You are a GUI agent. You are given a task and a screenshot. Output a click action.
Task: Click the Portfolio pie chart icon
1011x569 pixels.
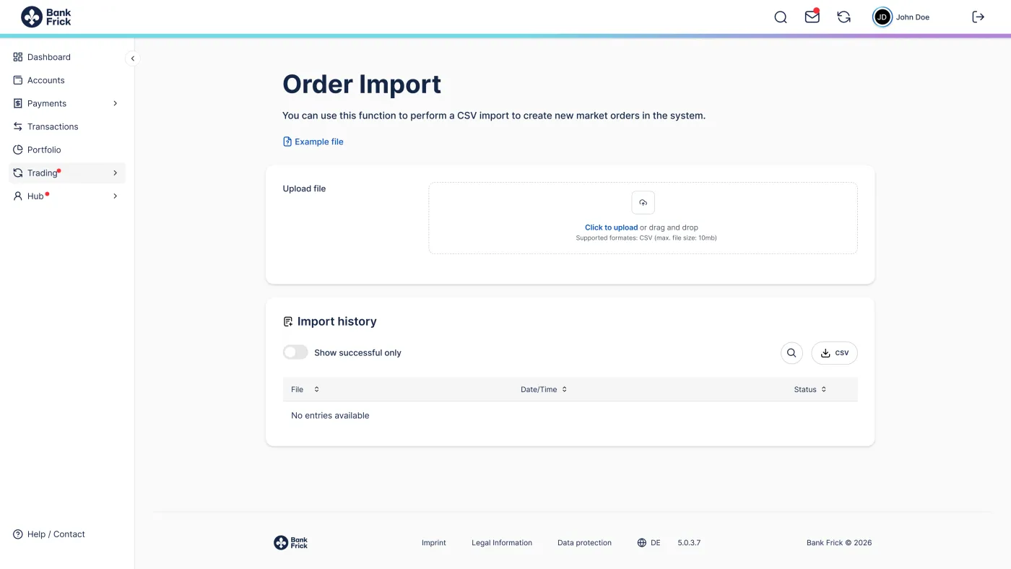pos(18,149)
